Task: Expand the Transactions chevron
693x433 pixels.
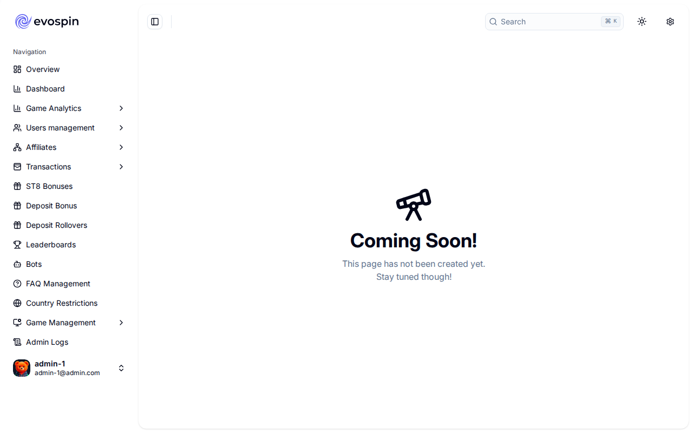Action: tap(121, 167)
